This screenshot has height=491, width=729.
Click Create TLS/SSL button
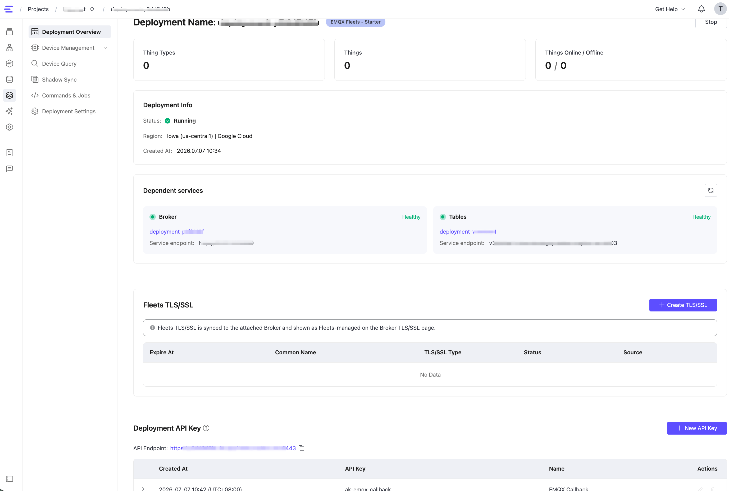pyautogui.click(x=683, y=305)
